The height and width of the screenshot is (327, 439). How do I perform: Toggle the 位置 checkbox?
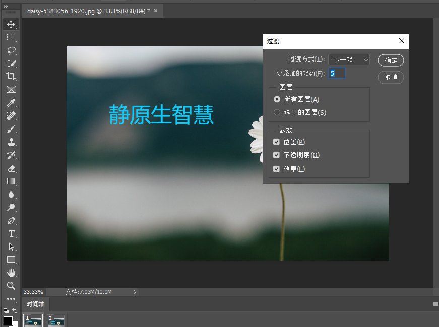point(276,142)
